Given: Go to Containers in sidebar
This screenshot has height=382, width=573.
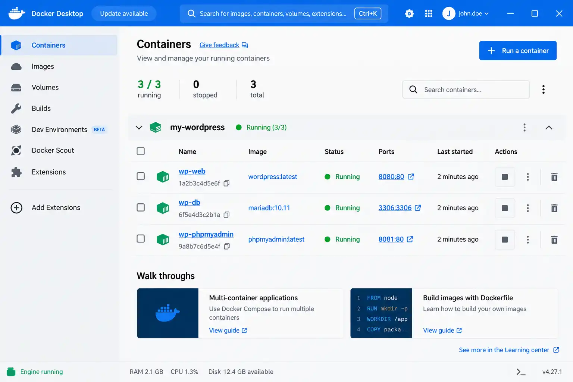Looking at the screenshot, I should 59,45.
